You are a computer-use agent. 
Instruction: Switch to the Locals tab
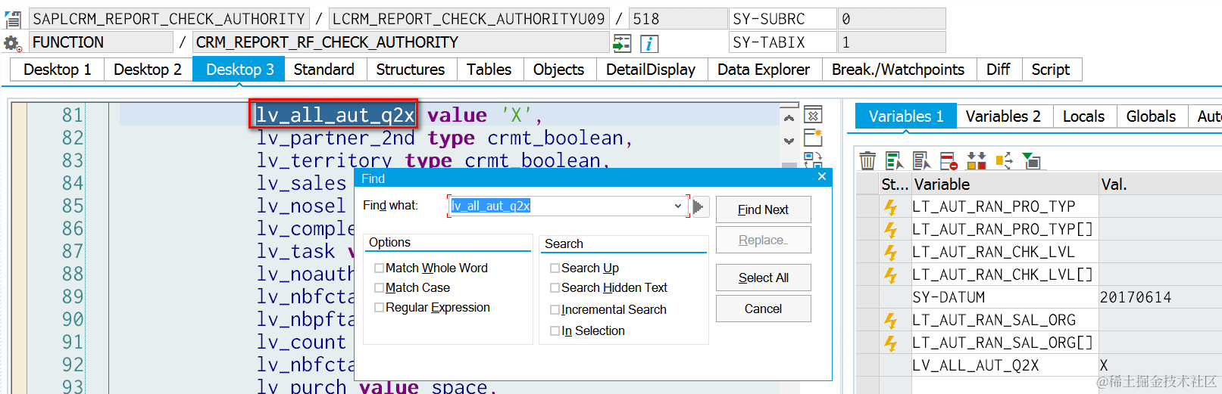tap(1084, 116)
